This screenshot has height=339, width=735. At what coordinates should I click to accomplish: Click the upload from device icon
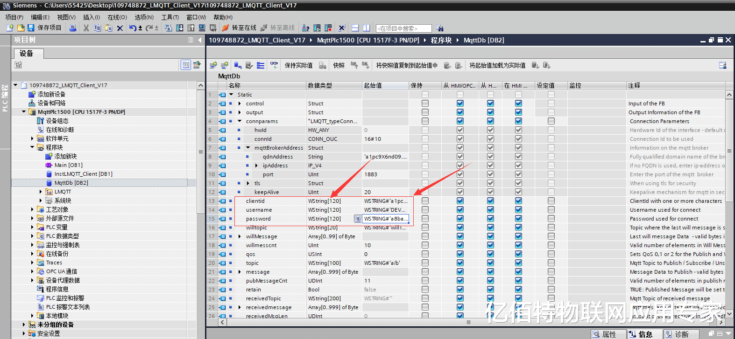pyautogui.click(x=191, y=28)
